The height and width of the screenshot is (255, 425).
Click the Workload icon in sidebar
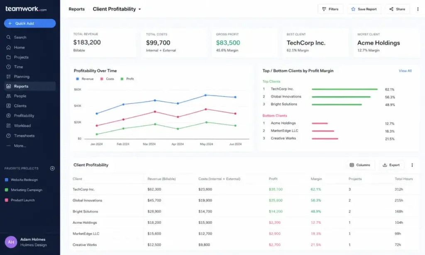click(8, 125)
